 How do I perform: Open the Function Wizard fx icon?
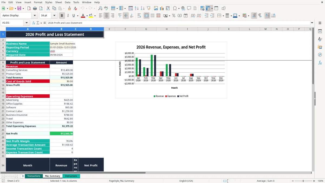(x=34, y=23)
